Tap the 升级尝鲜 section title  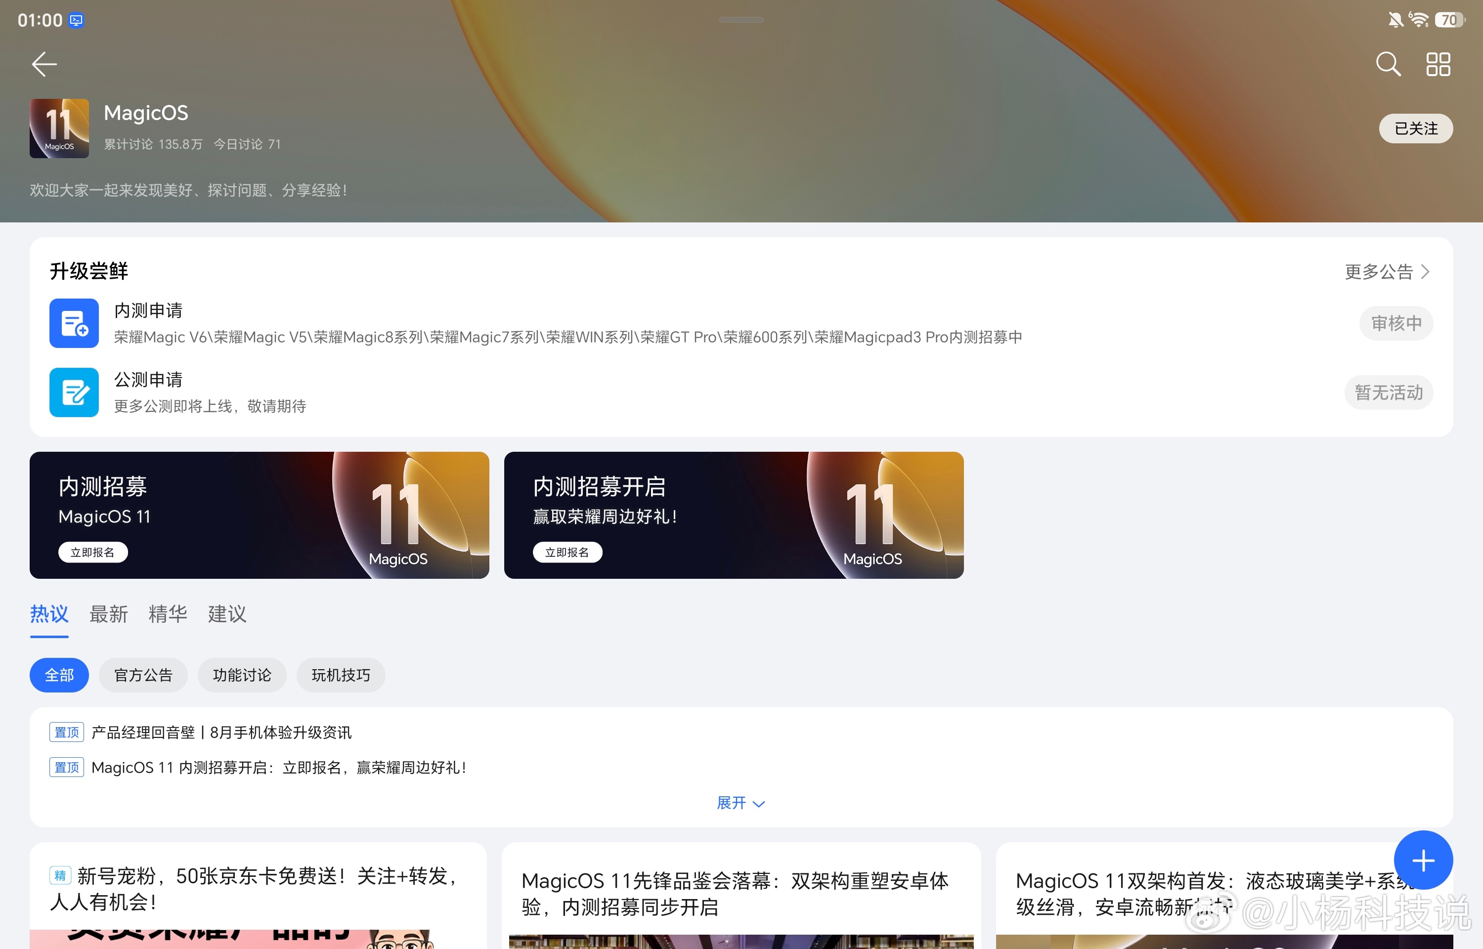click(88, 271)
